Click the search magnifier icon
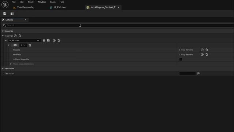Viewport: 234px width, 132px height. click(4, 25)
